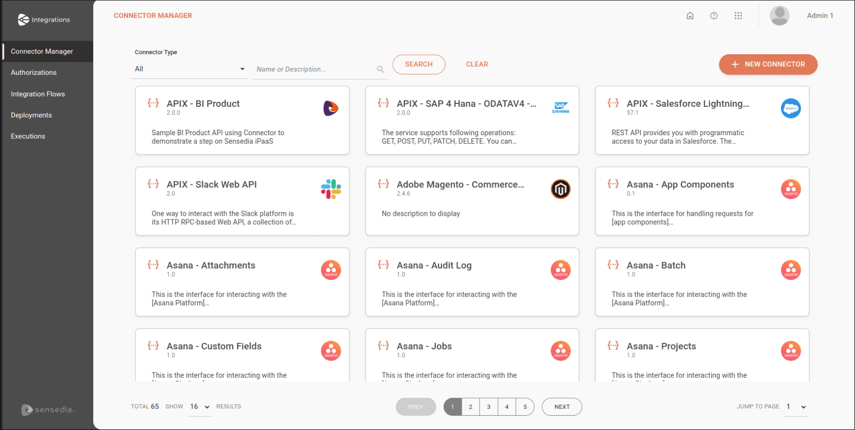Open Authorizations in the sidebar
The height and width of the screenshot is (430, 855).
(x=33, y=72)
